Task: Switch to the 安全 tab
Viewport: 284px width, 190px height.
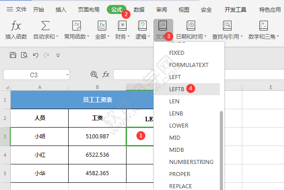Action: pos(206,9)
